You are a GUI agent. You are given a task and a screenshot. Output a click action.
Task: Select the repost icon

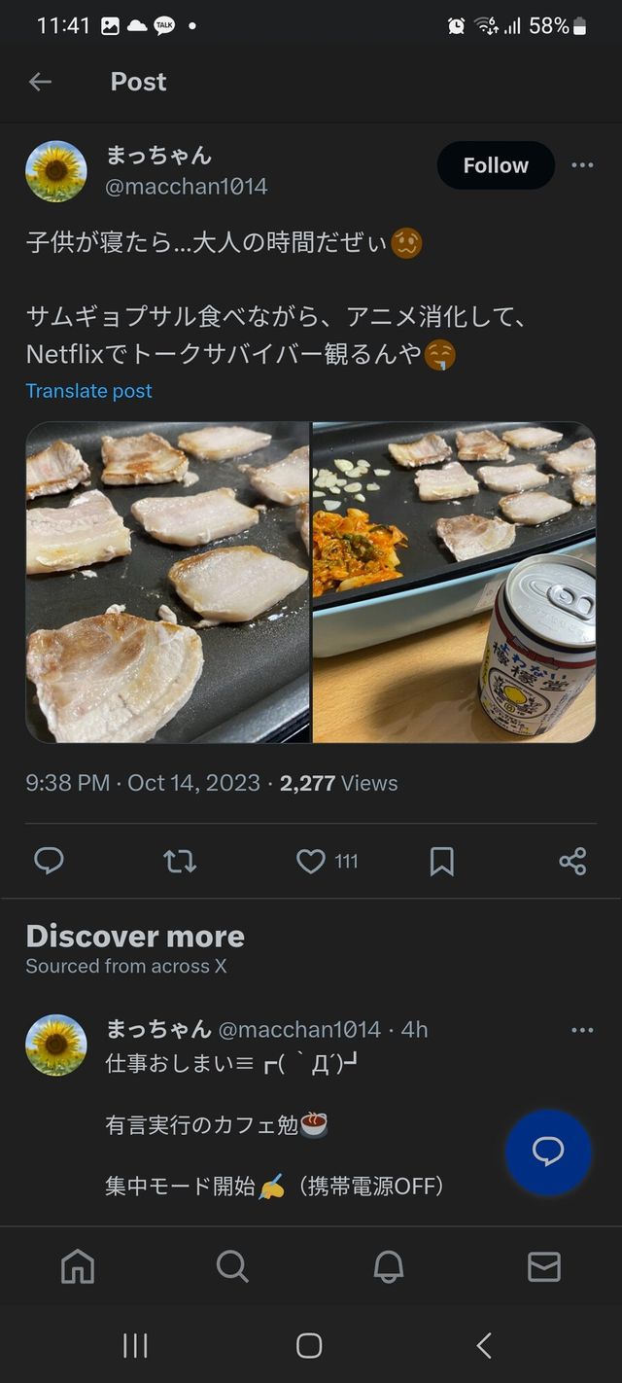pyautogui.click(x=179, y=861)
